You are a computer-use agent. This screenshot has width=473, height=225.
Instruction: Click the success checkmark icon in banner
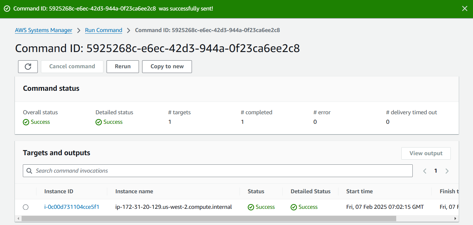[7, 9]
